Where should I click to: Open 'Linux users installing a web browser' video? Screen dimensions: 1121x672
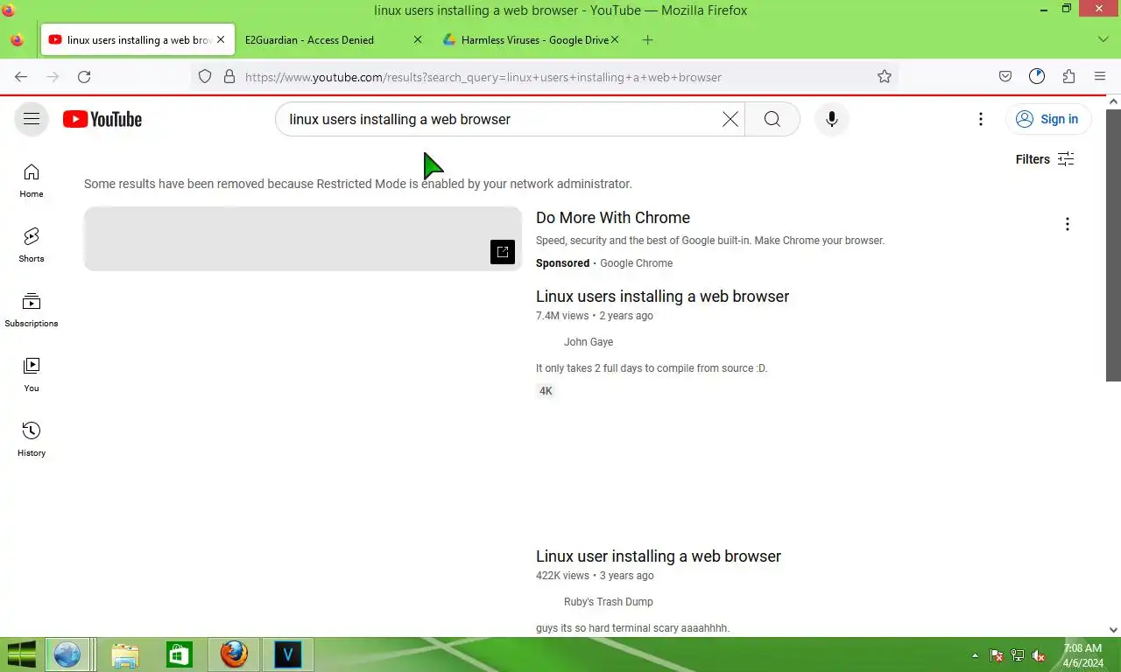click(x=662, y=297)
